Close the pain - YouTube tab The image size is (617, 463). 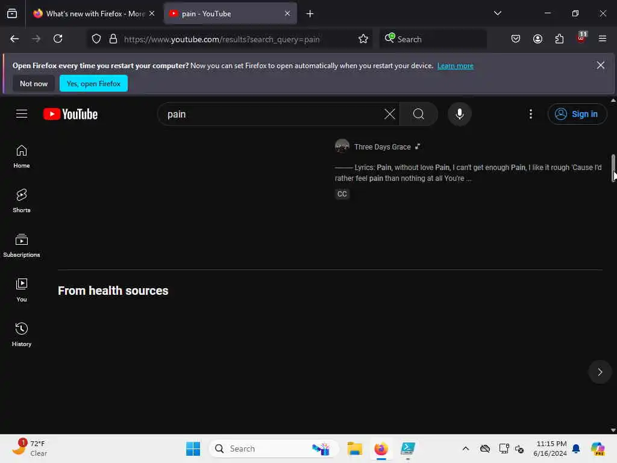[x=287, y=13]
